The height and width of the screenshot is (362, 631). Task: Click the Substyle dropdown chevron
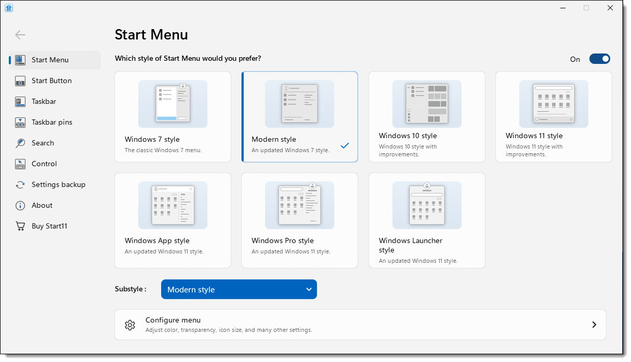309,289
